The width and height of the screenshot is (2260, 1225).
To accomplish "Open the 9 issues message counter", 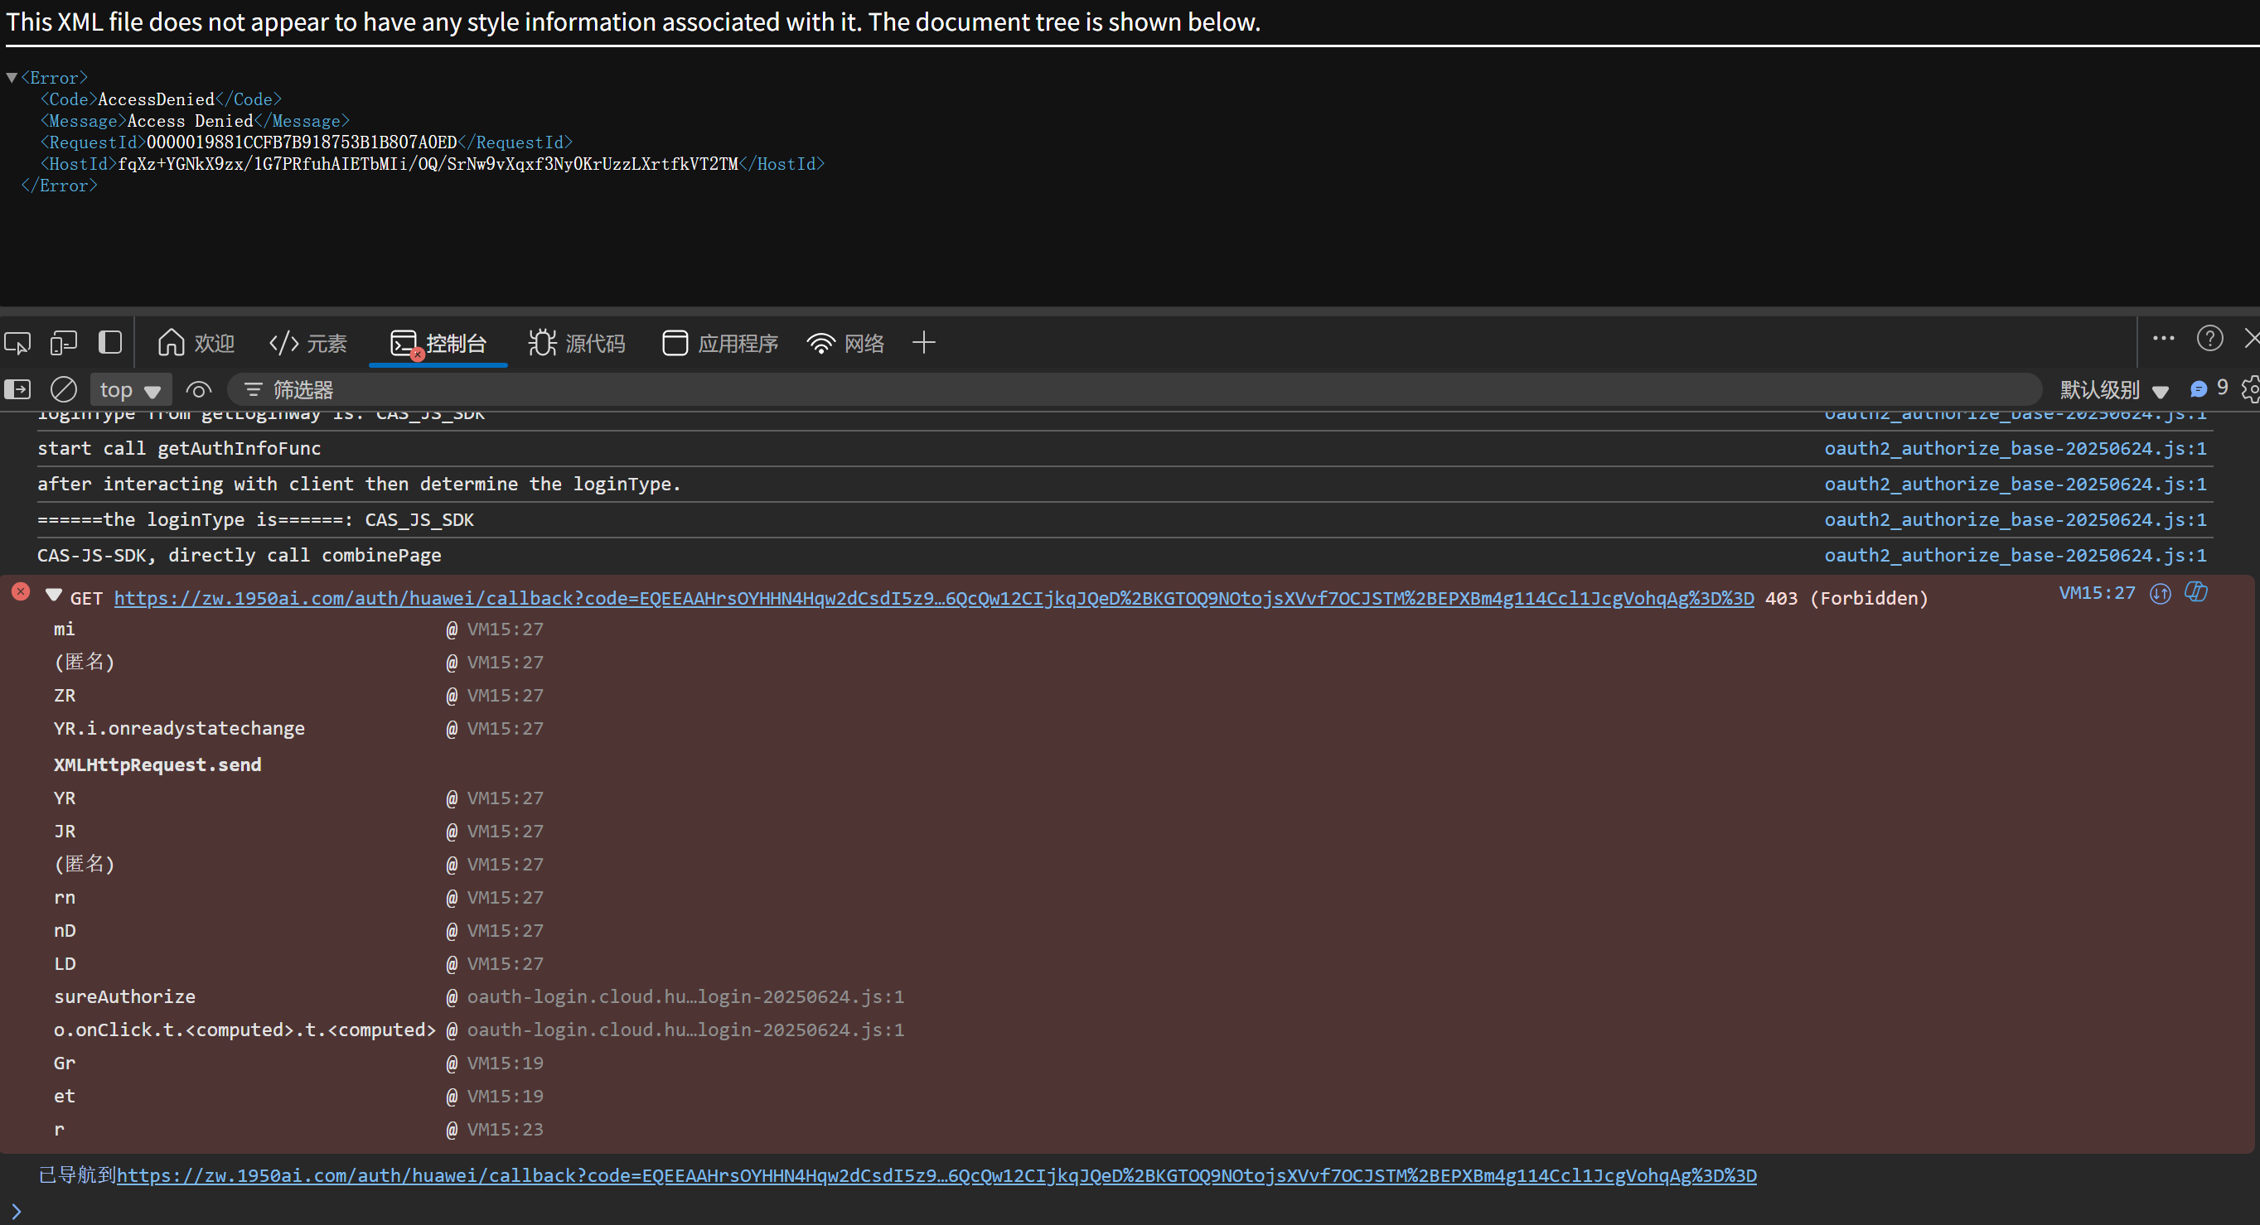I will [2209, 388].
